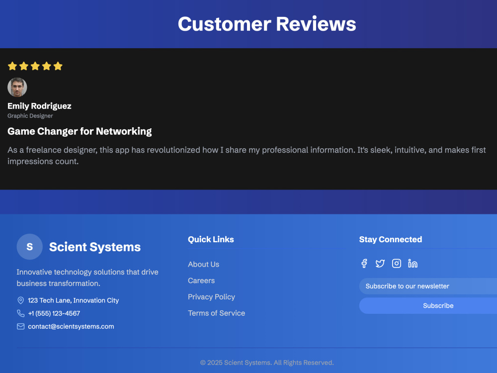Click the phone icon in footer
Viewport: 497px width, 373px height.
(x=20, y=313)
